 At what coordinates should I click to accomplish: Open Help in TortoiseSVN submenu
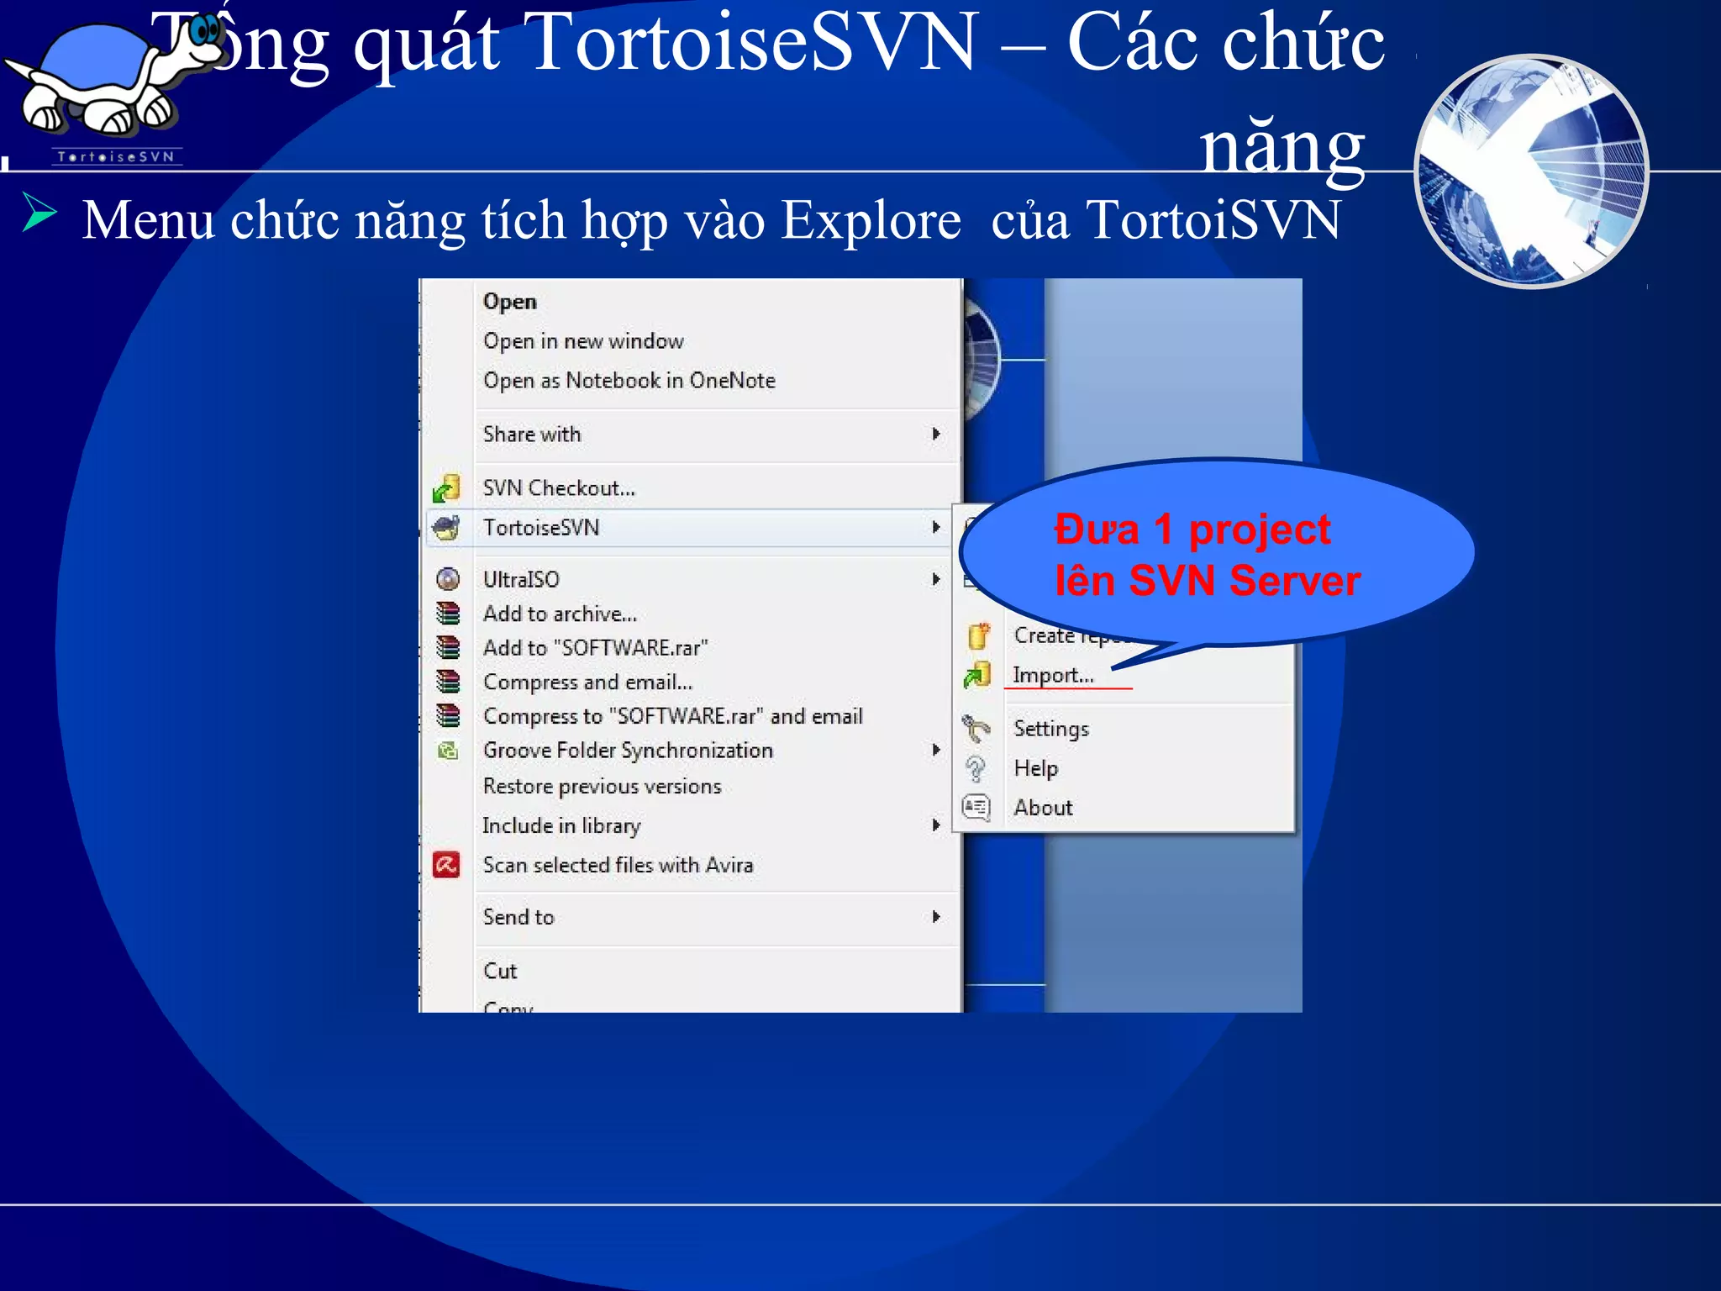coord(1035,768)
